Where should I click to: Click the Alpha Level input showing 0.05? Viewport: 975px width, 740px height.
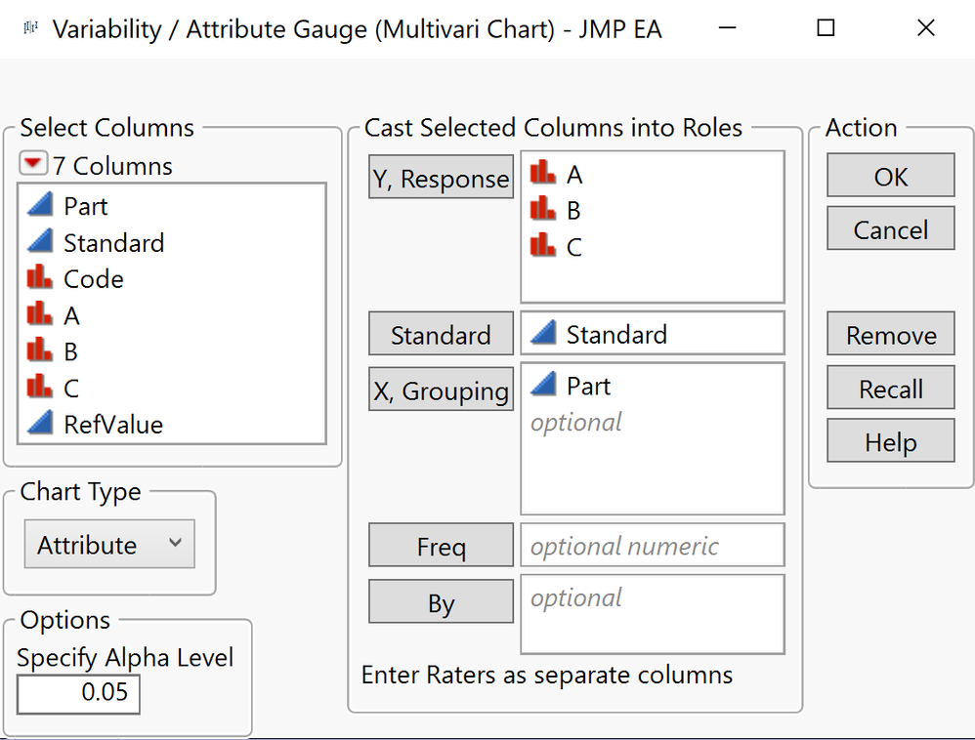click(77, 694)
